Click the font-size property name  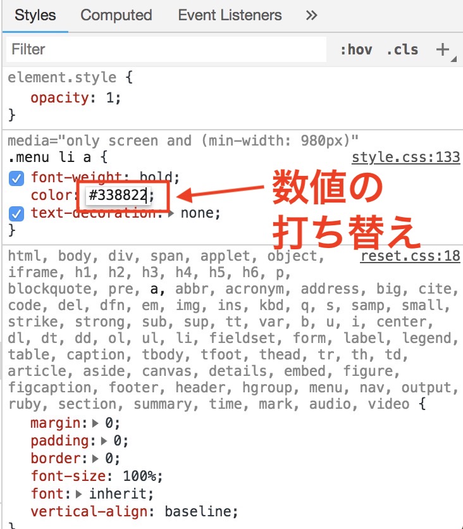click(x=68, y=476)
